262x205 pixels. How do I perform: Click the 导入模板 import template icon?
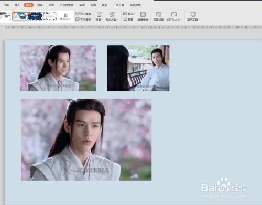pos(78,14)
